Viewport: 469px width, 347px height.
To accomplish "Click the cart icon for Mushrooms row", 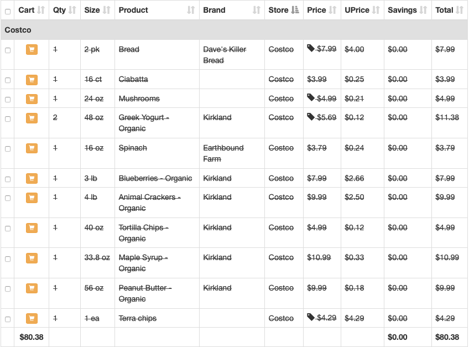I will 32,99.
